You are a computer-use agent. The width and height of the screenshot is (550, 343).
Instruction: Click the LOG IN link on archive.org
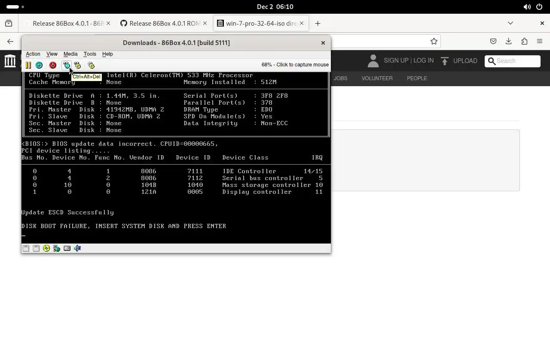click(x=423, y=60)
